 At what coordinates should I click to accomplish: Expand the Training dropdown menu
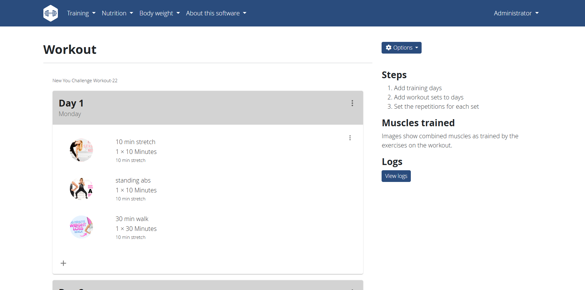point(81,13)
